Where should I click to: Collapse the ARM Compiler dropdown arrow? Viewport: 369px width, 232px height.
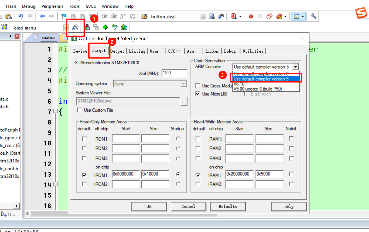[295, 67]
